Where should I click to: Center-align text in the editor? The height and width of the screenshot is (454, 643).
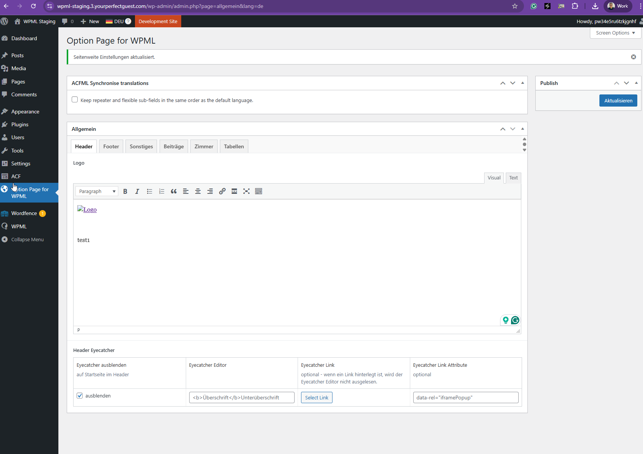pos(198,192)
